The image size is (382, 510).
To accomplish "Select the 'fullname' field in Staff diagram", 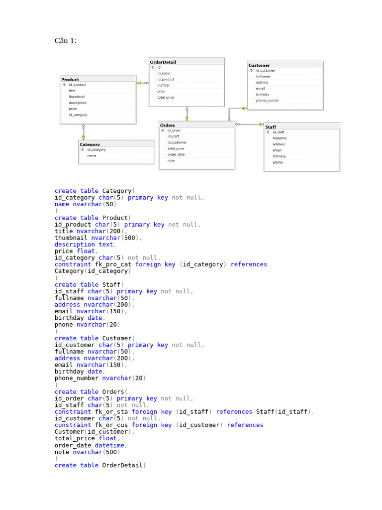I will point(280,138).
